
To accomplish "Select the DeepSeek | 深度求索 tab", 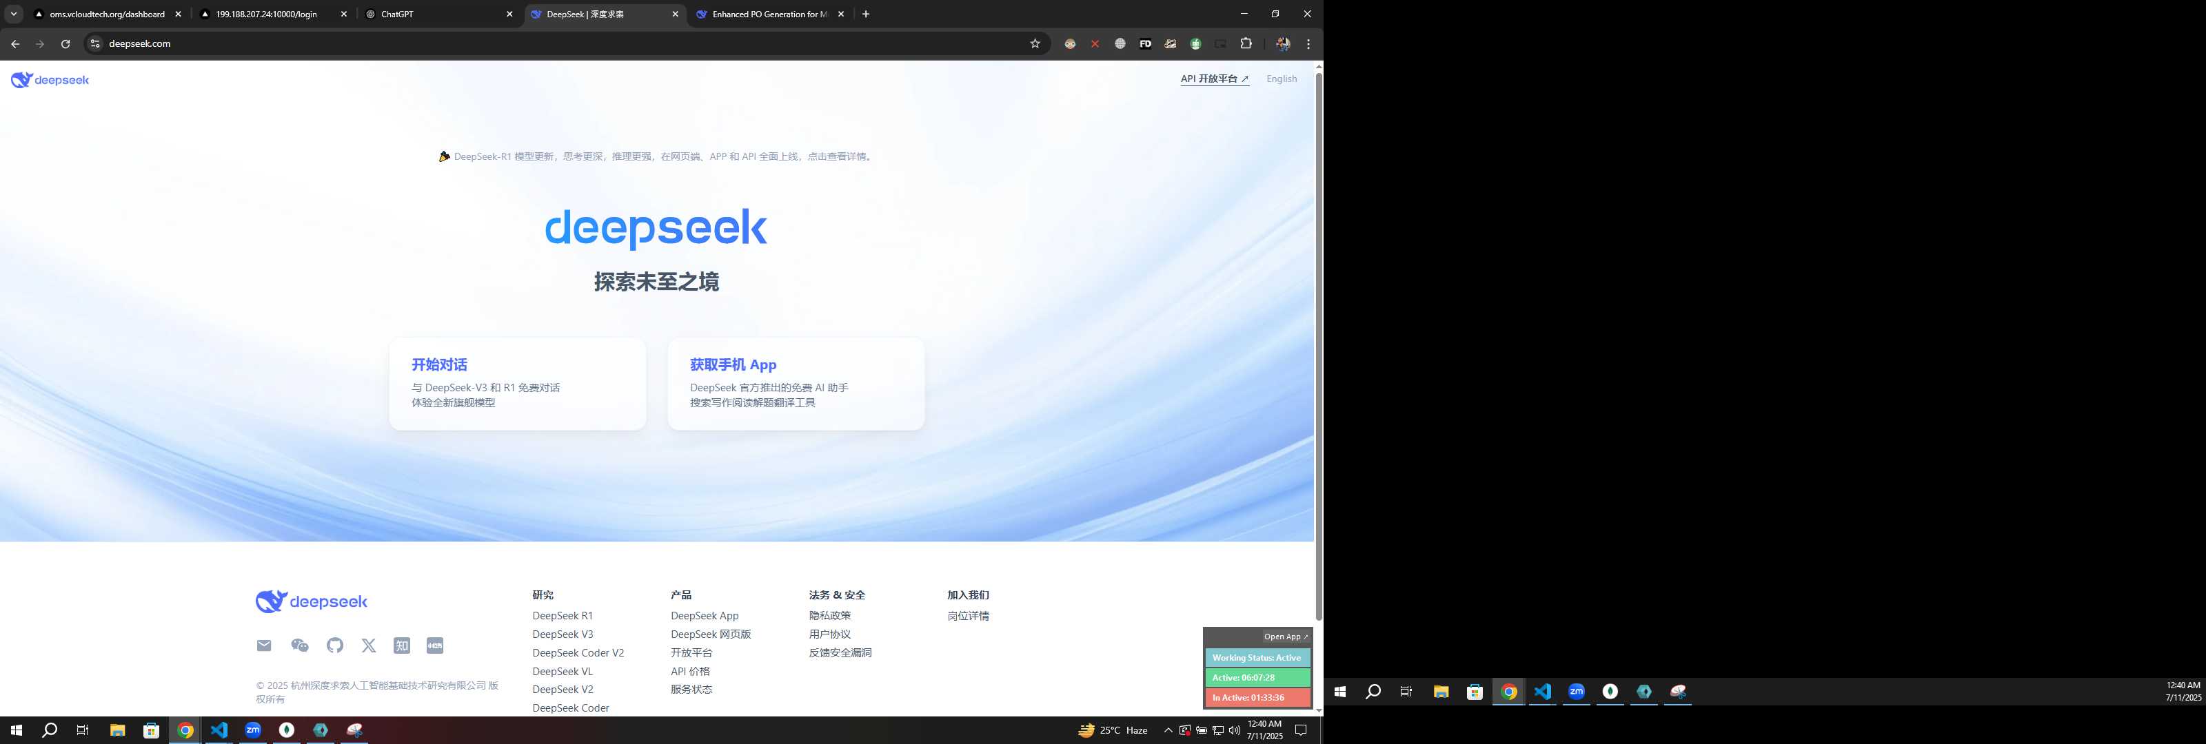I will [x=604, y=14].
